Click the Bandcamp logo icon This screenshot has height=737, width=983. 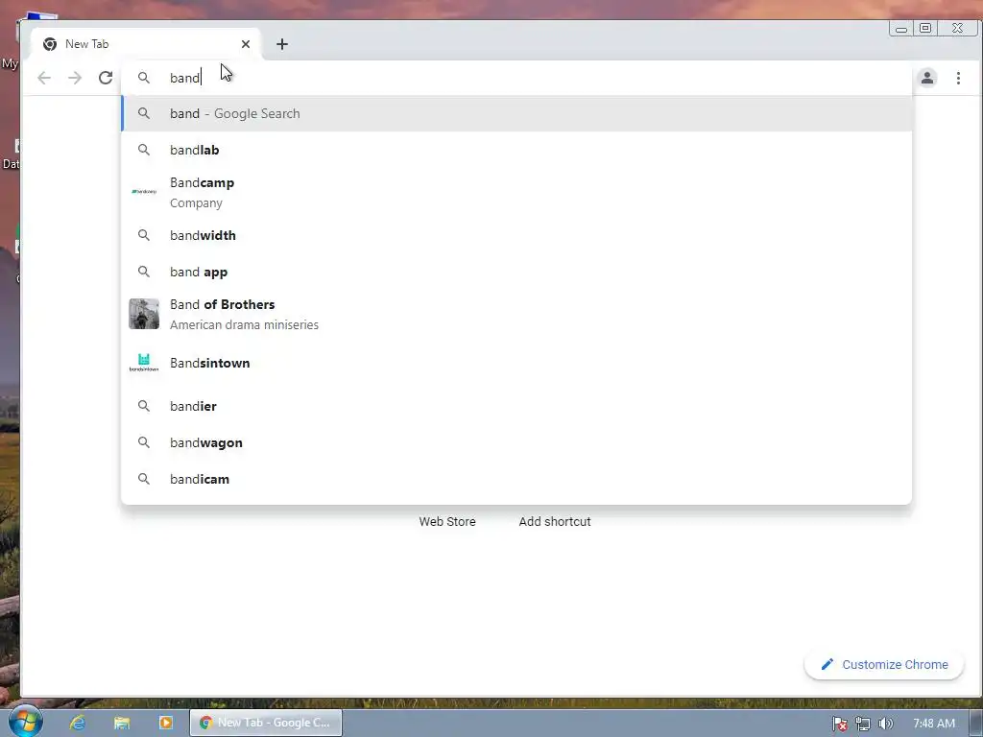[144, 191]
